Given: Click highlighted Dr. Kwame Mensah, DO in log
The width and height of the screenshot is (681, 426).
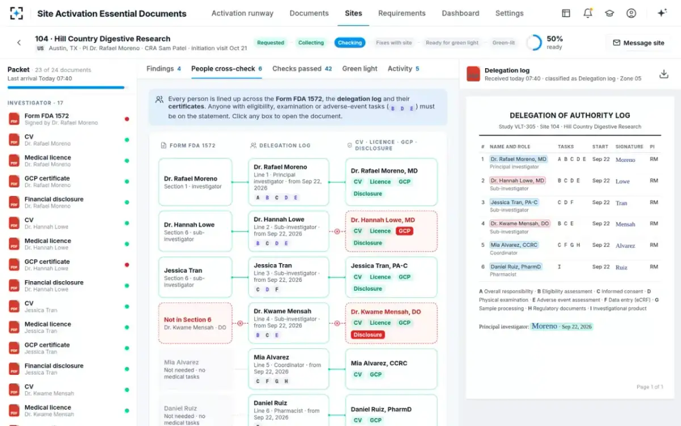Looking at the screenshot, I should pyautogui.click(x=519, y=224).
